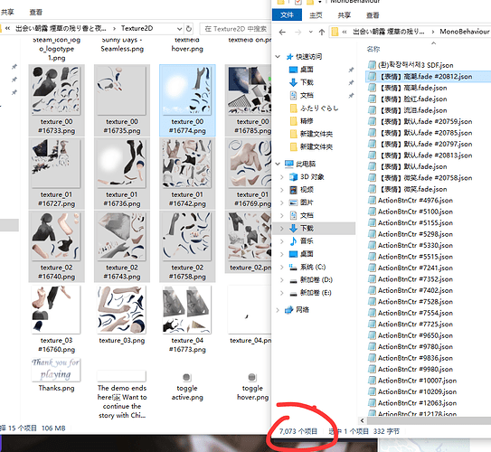The image size is (491, 452).
Task: Collapse the 此电脑 tree node
Action: (278, 164)
